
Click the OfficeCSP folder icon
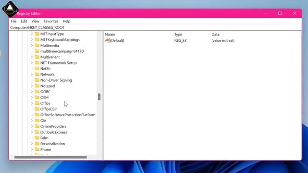pyautogui.click(x=37, y=109)
